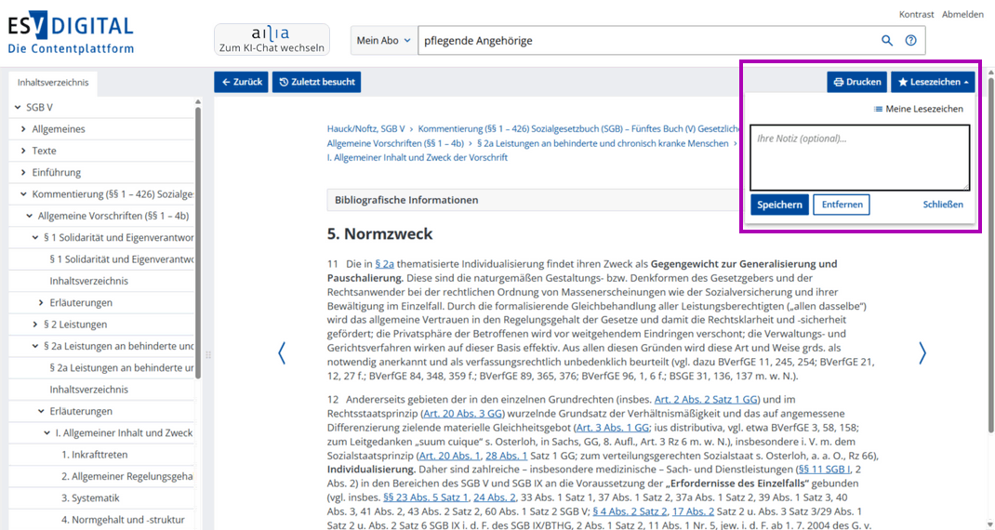The image size is (995, 530).
Task: Expand the Texte tree node
Action: click(x=23, y=151)
